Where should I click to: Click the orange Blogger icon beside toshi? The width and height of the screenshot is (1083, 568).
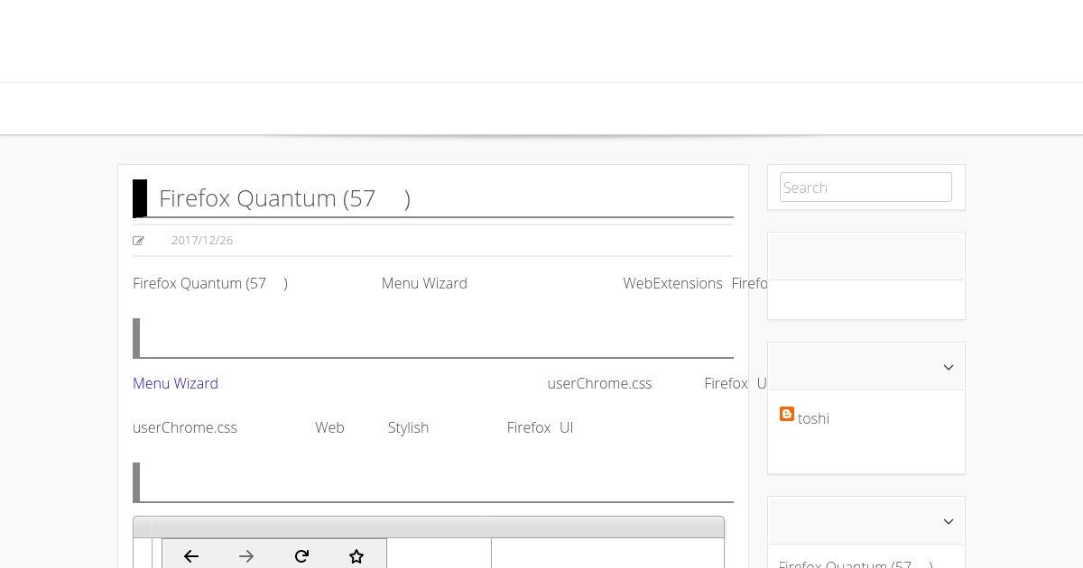coord(787,414)
